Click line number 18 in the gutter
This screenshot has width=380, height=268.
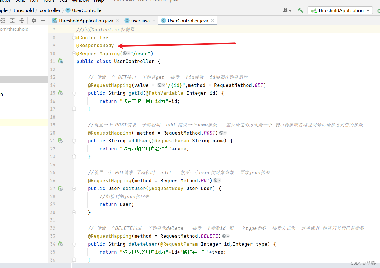click(x=52, y=117)
